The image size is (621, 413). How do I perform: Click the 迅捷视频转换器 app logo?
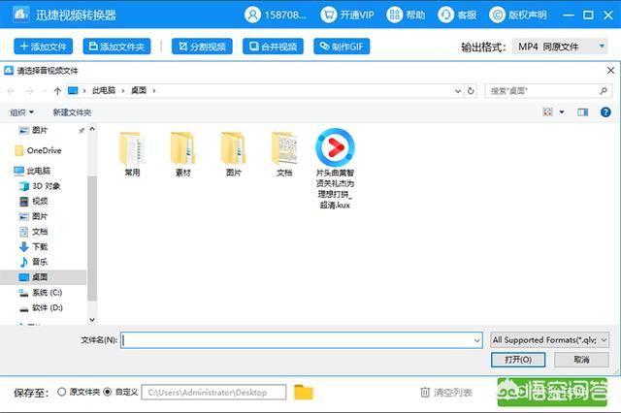point(21,16)
